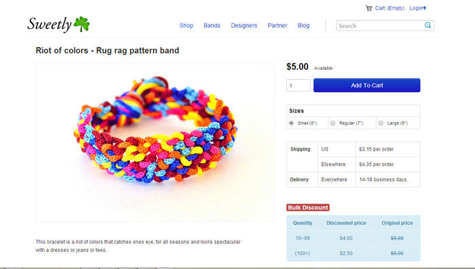Click the quantity input box
Image resolution: width=475 pixels, height=269 pixels.
tap(299, 85)
